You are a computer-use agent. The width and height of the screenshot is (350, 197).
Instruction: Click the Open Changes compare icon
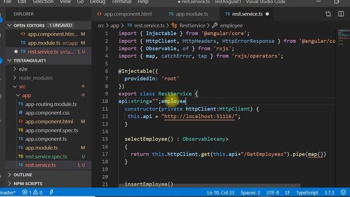click(328, 14)
